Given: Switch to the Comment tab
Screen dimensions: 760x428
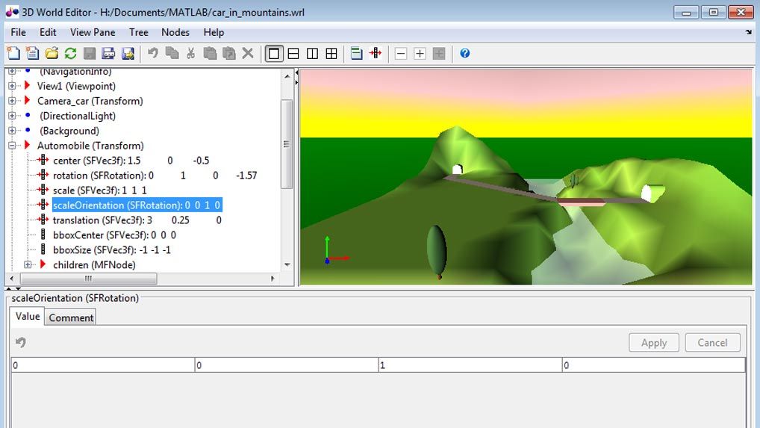Looking at the screenshot, I should pos(71,318).
